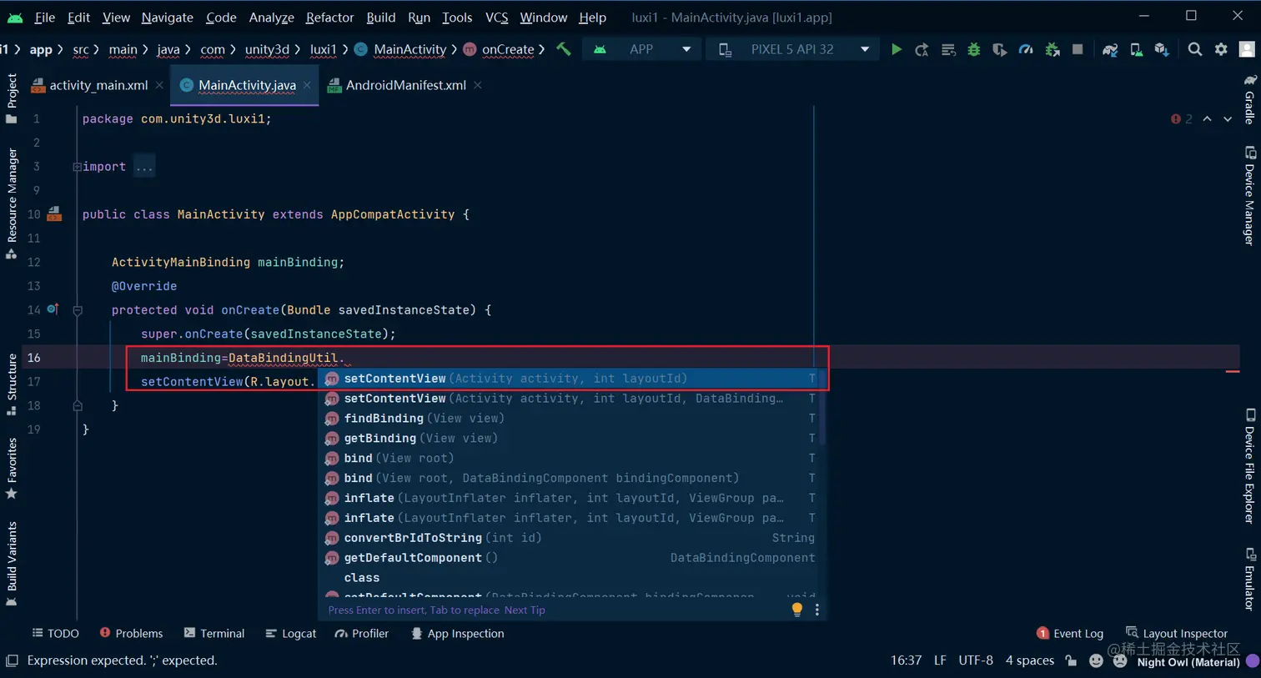Attach debugger to Android process icon
The width and height of the screenshot is (1261, 678).
pyautogui.click(x=1053, y=49)
